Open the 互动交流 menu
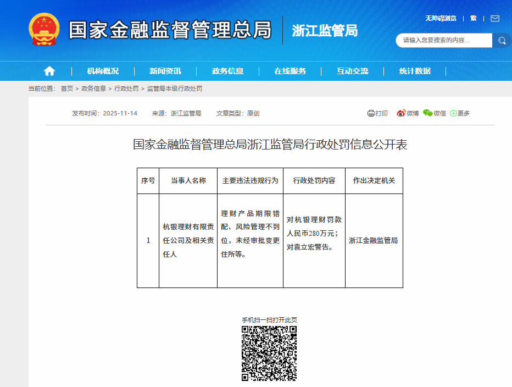 point(352,71)
